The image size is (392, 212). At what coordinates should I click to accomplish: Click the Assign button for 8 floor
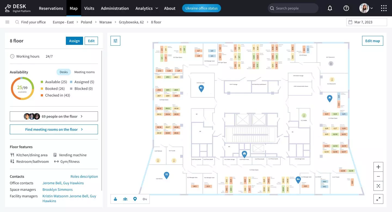pos(74,40)
